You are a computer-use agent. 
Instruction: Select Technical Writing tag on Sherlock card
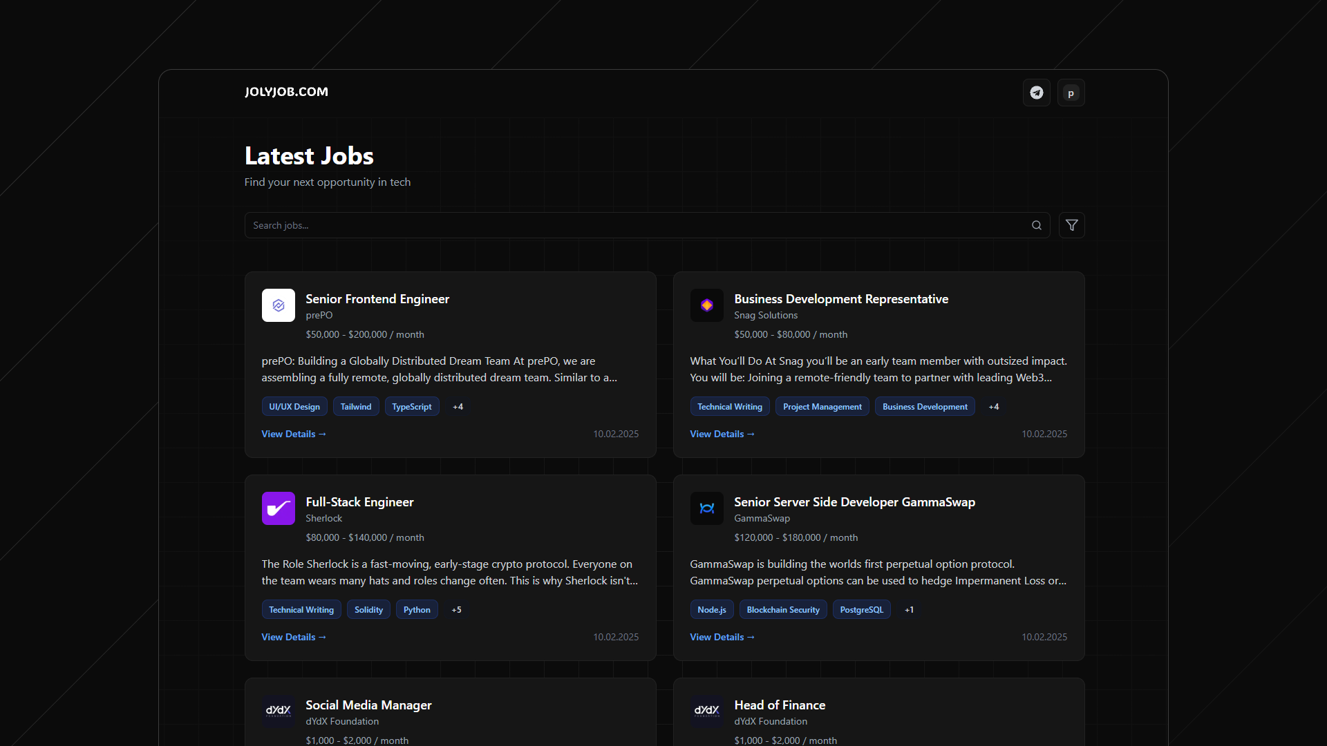click(301, 610)
